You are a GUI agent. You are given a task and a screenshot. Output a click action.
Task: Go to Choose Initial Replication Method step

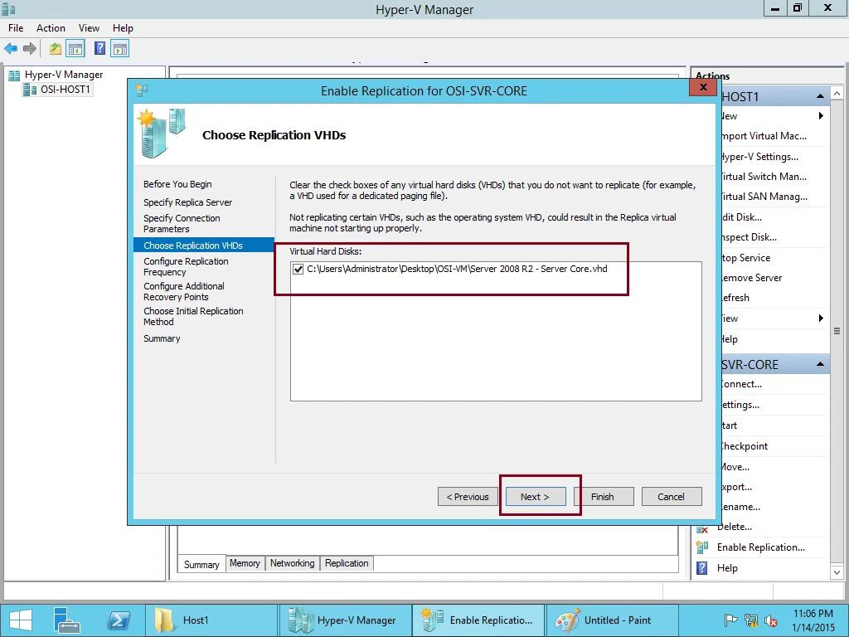click(193, 316)
